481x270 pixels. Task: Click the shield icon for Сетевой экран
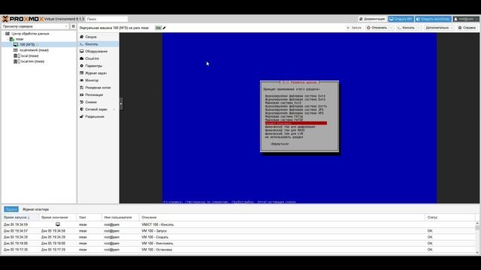pos(82,109)
